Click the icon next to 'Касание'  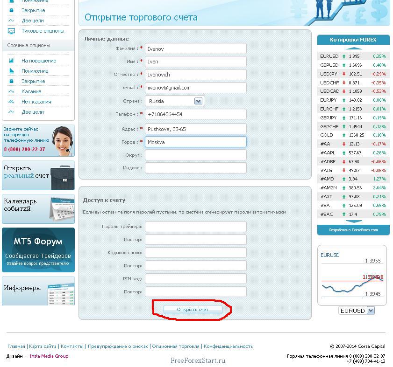tap(12, 91)
